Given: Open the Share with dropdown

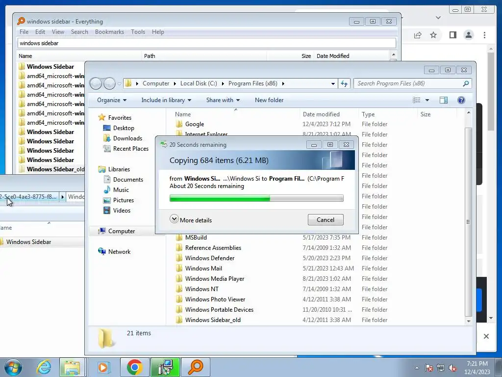Looking at the screenshot, I should 223,100.
